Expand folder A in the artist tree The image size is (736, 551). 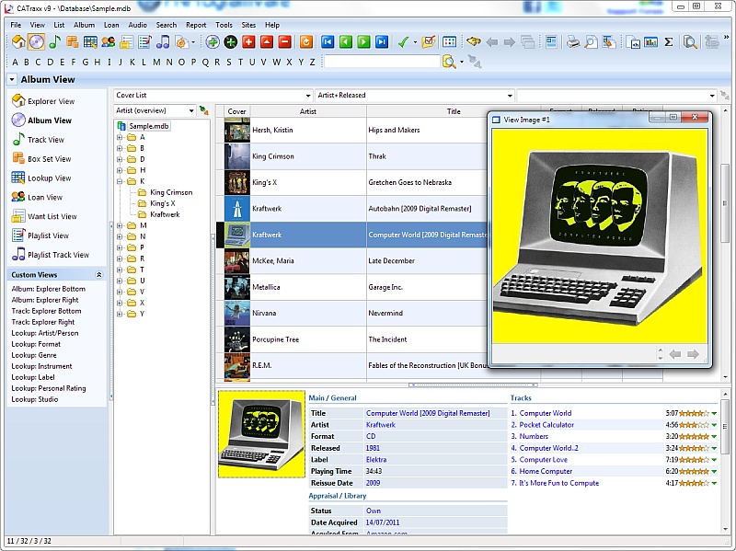120,137
